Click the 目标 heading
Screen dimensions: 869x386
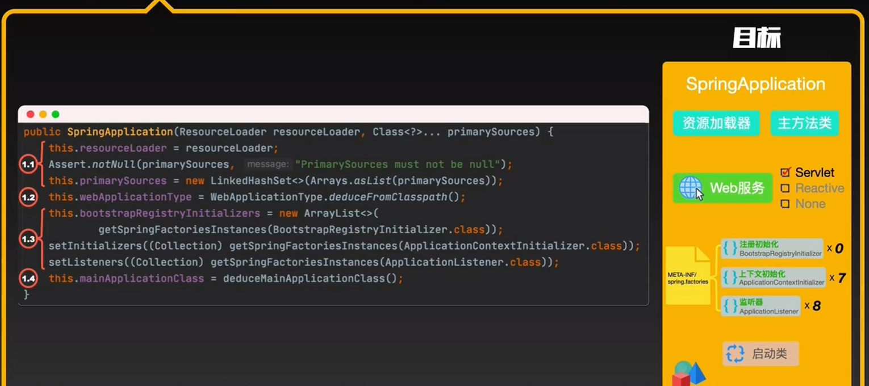pos(757,39)
